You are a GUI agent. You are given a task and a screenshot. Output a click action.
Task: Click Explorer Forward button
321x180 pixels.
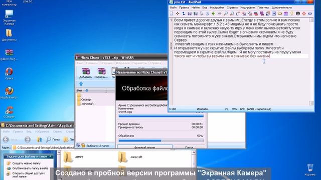pos(28,139)
